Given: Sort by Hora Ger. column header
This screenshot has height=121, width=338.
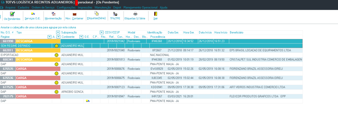Looking at the screenshot, I should pos(190,32).
